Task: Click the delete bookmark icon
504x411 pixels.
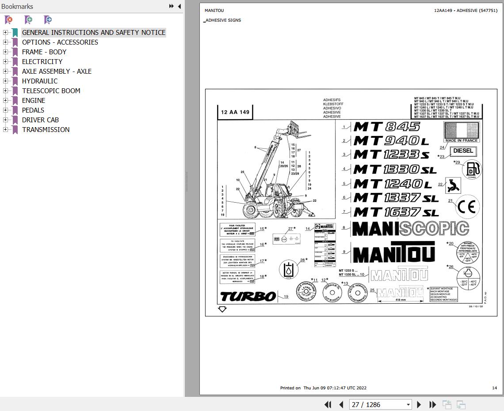Action: coord(9,20)
